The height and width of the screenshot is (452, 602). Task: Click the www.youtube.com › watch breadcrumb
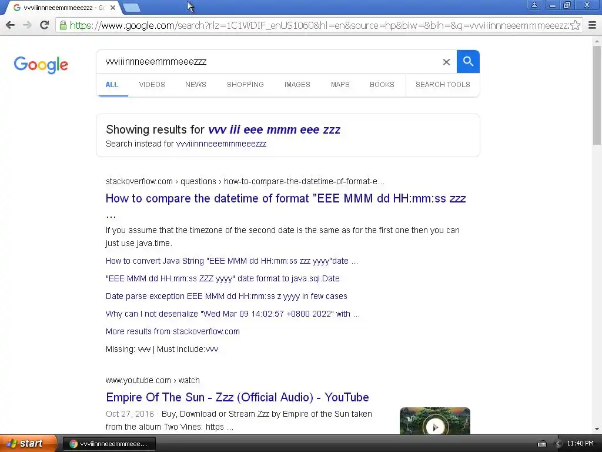pos(153,381)
